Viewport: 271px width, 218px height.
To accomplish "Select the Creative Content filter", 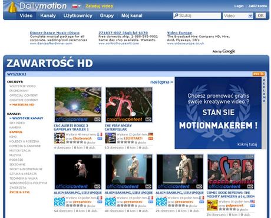I will pyautogui.click(x=24, y=100).
